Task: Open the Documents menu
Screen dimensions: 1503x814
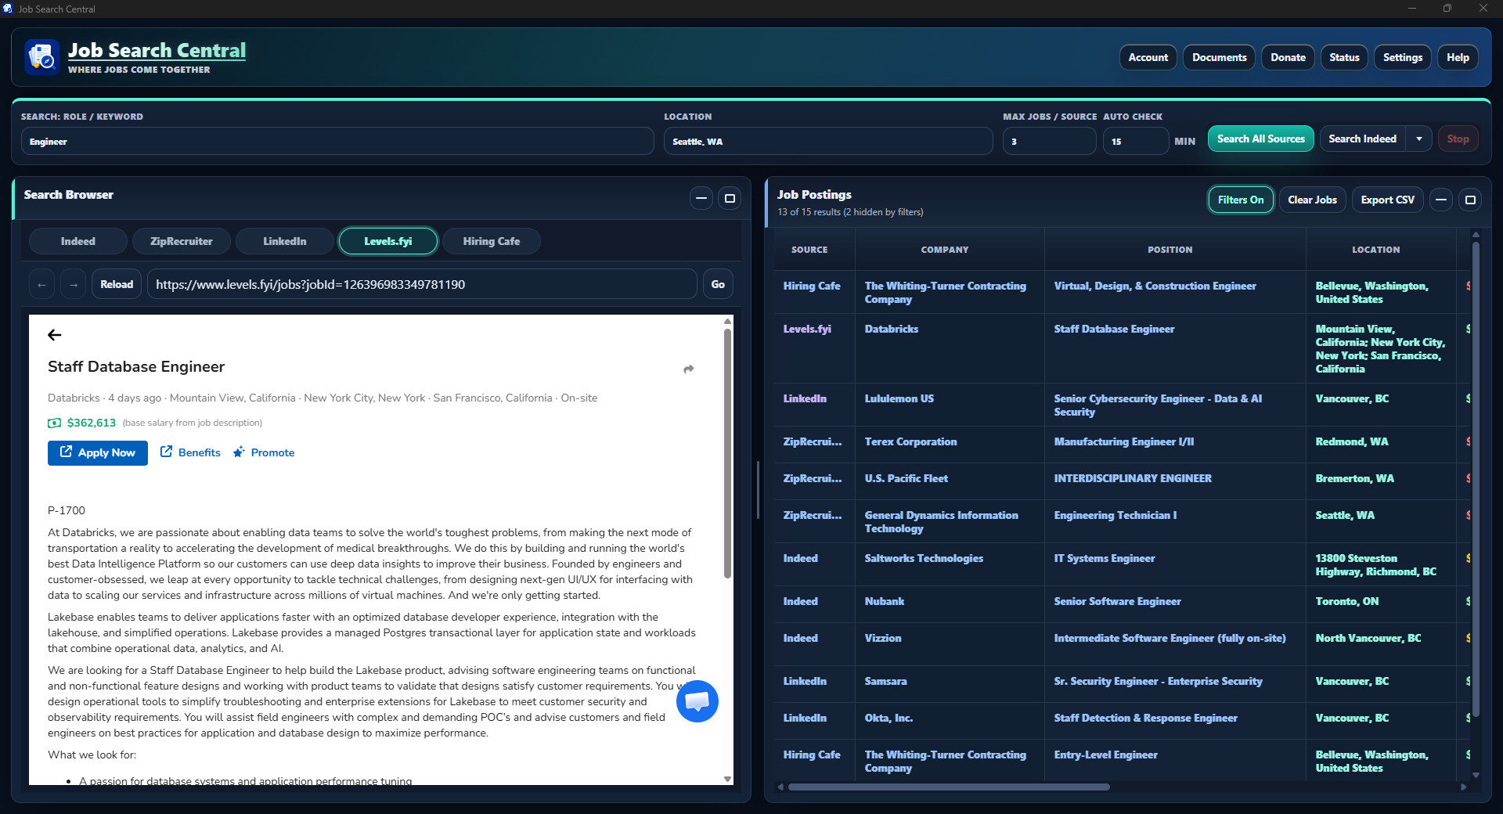Action: 1220,58
